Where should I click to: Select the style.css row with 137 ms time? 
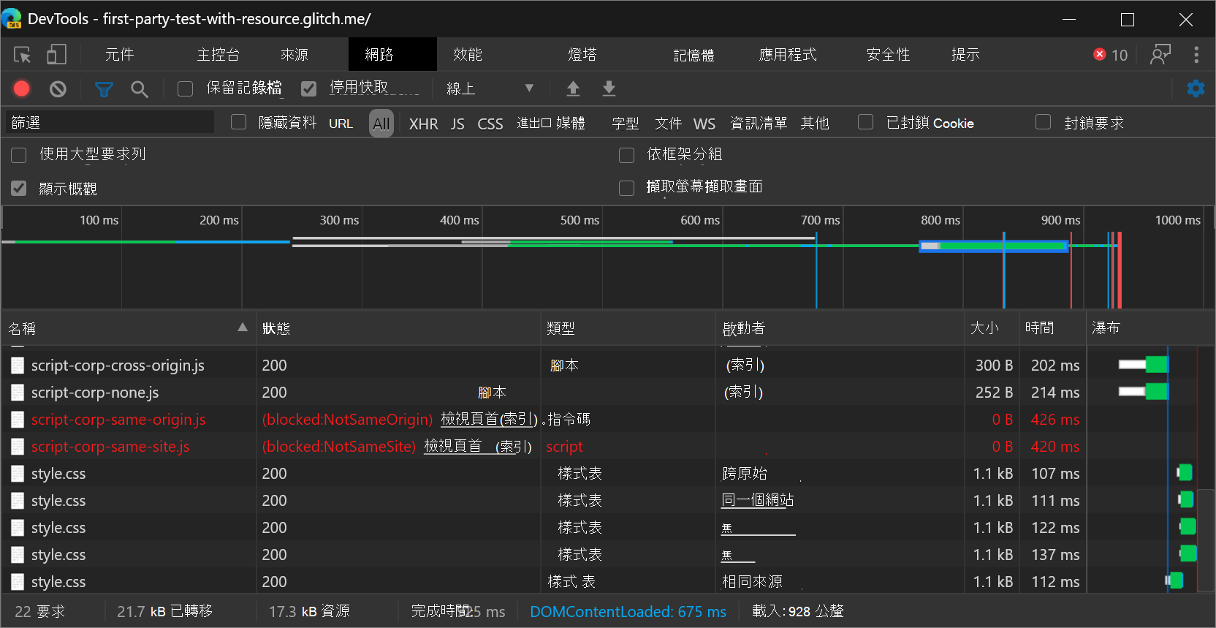click(599, 555)
